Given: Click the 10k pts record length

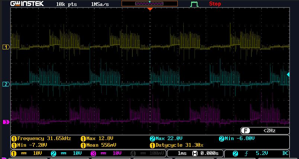Looking at the screenshot, I should 66,4.
